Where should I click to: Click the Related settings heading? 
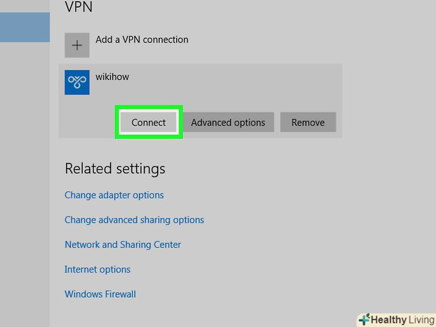coord(115,169)
